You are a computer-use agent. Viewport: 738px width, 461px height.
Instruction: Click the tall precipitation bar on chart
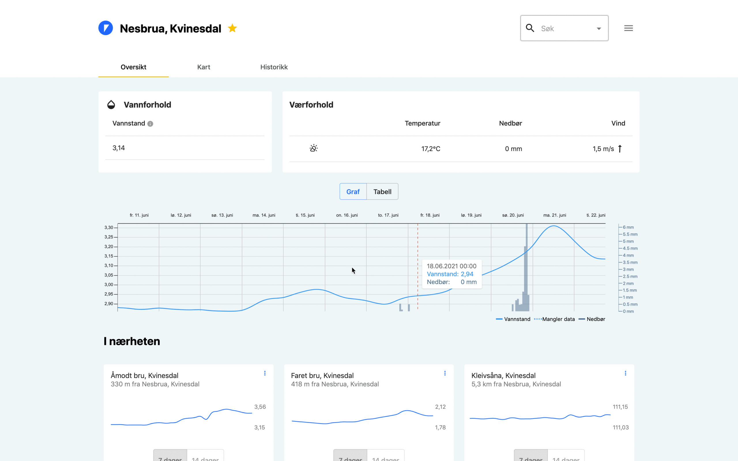tap(527, 267)
